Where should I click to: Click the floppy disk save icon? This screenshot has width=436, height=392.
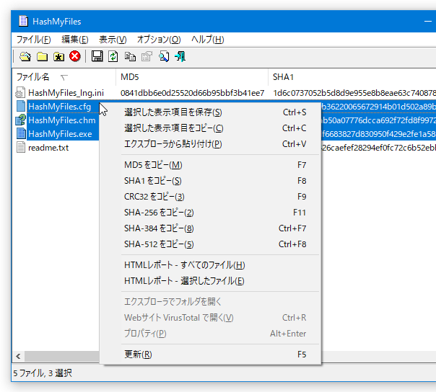point(97,56)
